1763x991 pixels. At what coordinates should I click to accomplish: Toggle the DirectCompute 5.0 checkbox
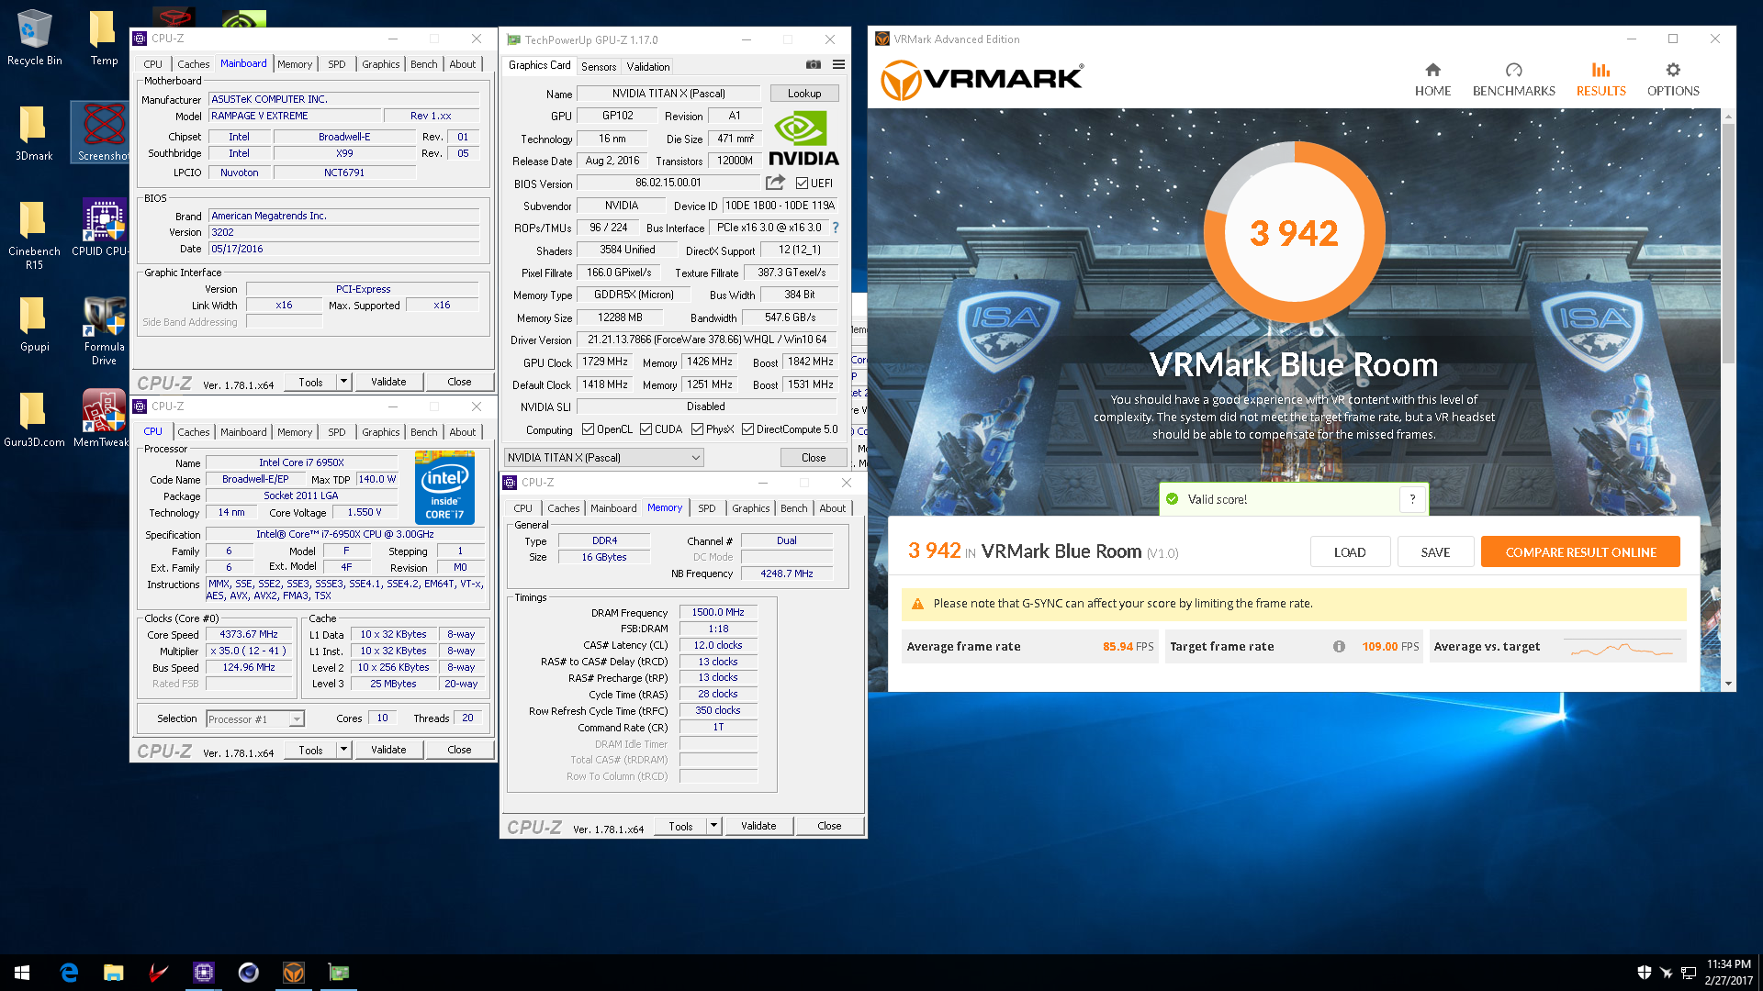tap(747, 429)
